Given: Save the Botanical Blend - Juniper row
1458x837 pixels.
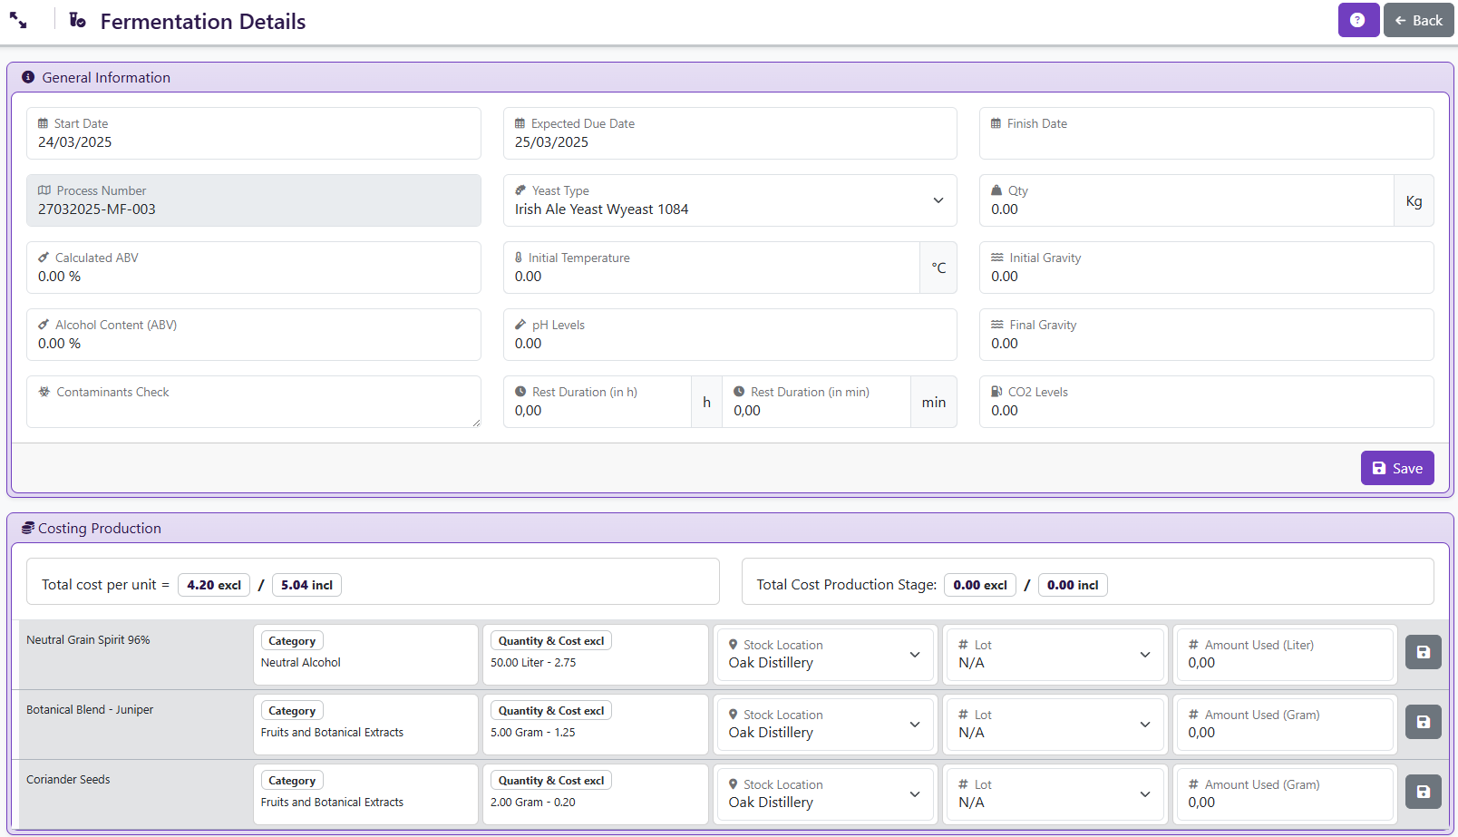Looking at the screenshot, I should coord(1423,722).
